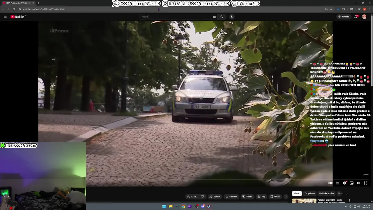This screenshot has width=373, height=210.
Task: Download the video via Stiahnuť
Action: tap(231, 197)
